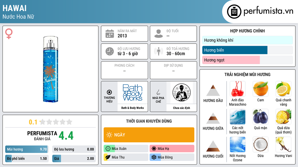The height and width of the screenshot is (167, 298).
Task: Click the sun icon beside Mùa Hạ
Action: pyautogui.click(x=154, y=148)
